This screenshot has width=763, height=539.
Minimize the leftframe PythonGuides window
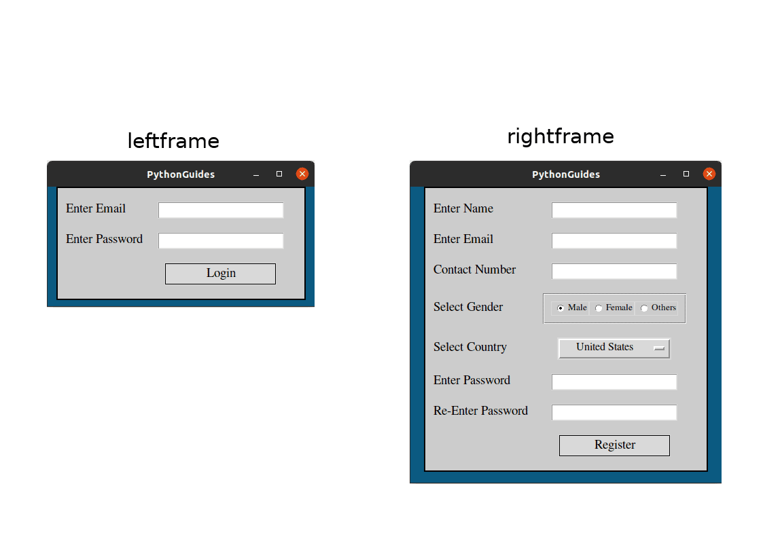click(256, 174)
